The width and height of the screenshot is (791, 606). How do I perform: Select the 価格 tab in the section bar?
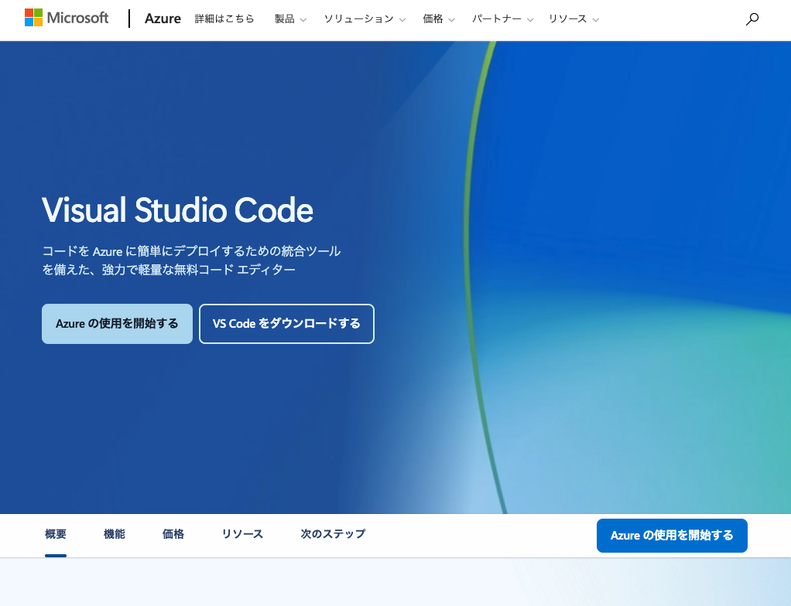(173, 534)
